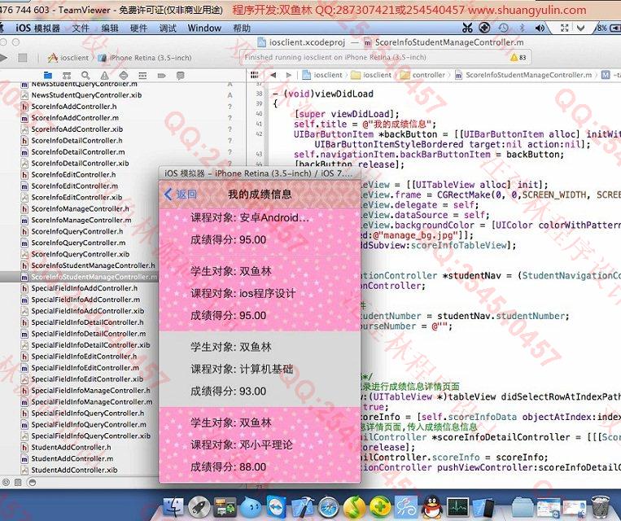Open the Window menu
The image size is (621, 521).
(x=203, y=28)
